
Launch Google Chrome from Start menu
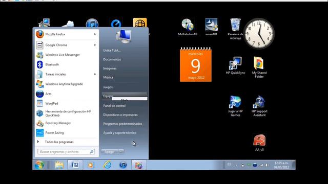pos(66,45)
